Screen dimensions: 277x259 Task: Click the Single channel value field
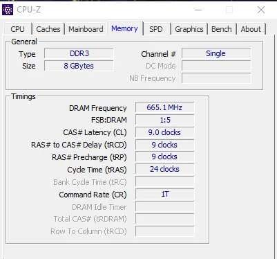216,53
